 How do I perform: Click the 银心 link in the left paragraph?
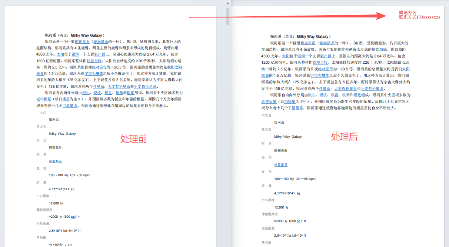[87, 93]
